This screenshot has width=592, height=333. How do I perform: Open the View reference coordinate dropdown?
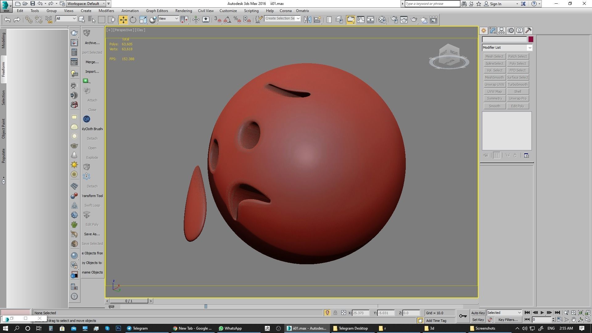click(168, 18)
